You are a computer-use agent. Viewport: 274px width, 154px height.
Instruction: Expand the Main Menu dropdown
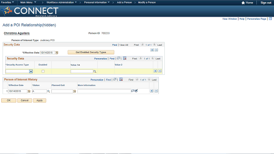28,3
